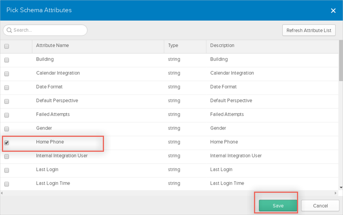Click the Description column header
The width and height of the screenshot is (343, 215).
[222, 46]
